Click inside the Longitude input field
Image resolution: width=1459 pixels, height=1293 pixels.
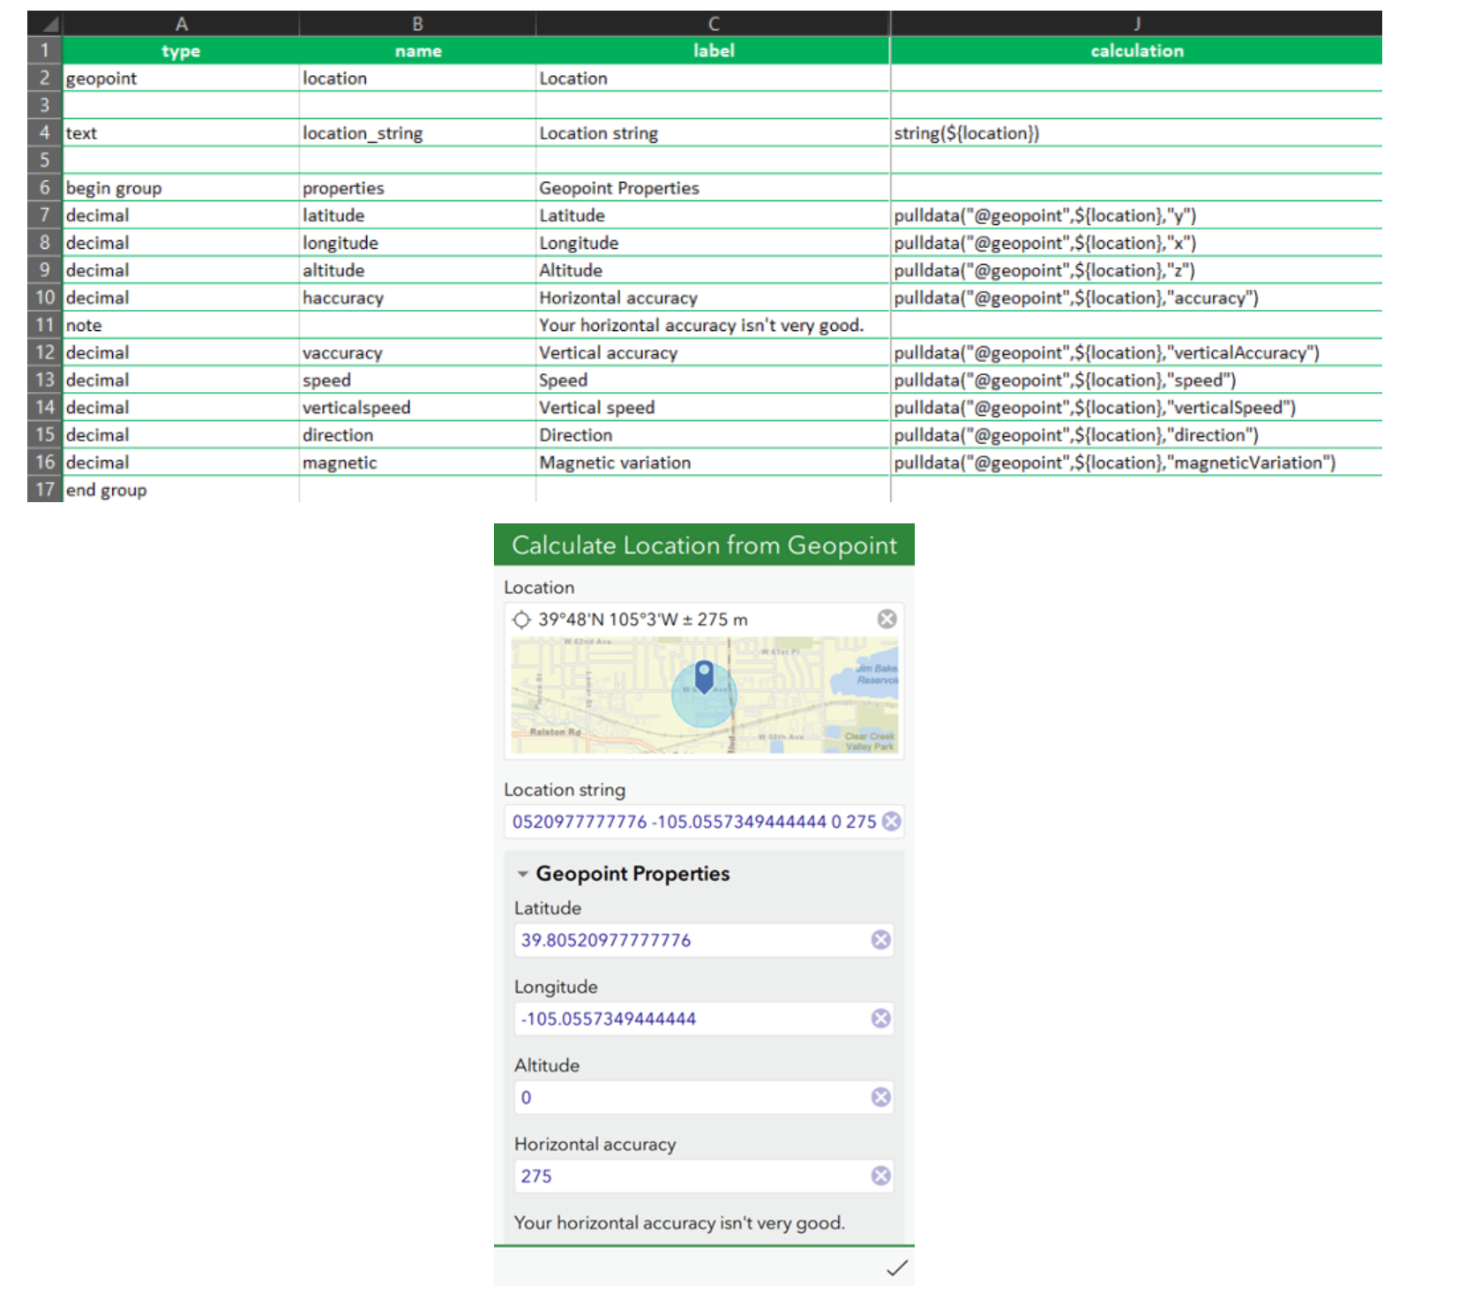[x=688, y=1018]
